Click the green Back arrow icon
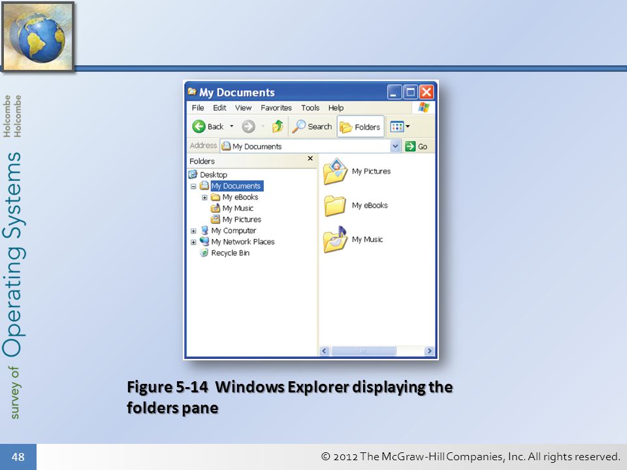 199,127
